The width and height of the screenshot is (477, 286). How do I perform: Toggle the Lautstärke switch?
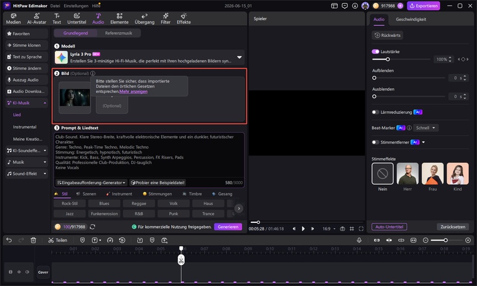pyautogui.click(x=376, y=51)
